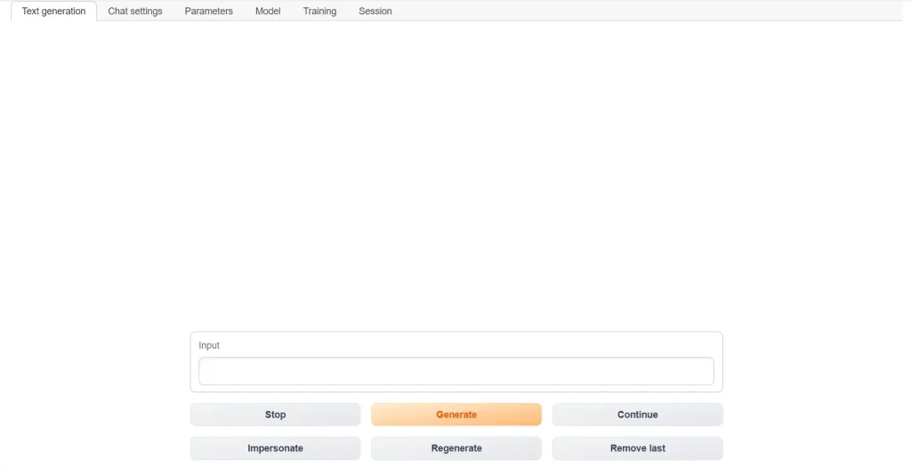Click the "Input" label above the text box
This screenshot has width=911, height=468.
(209, 345)
